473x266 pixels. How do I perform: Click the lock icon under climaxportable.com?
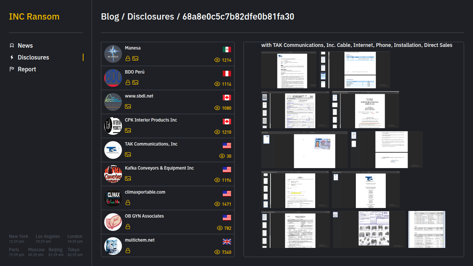click(x=128, y=202)
